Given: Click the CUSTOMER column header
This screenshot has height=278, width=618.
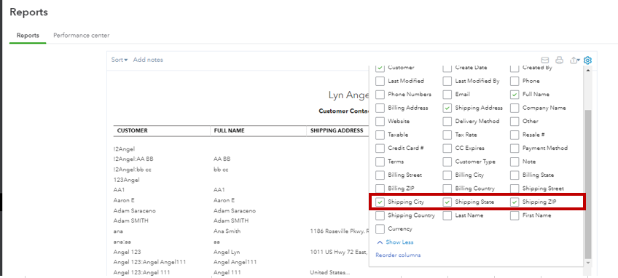Looking at the screenshot, I should tap(132, 131).
